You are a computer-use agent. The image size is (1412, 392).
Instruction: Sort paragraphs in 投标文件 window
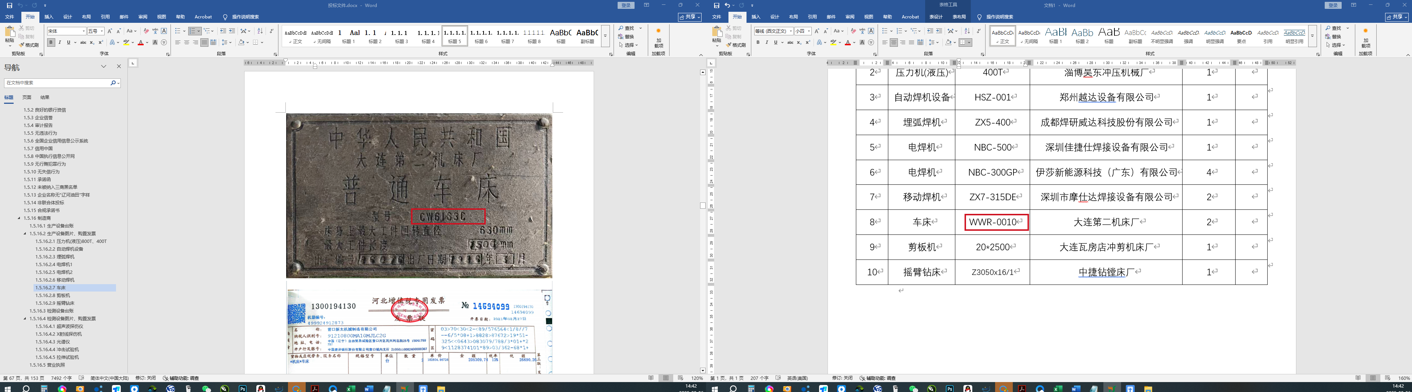(260, 31)
